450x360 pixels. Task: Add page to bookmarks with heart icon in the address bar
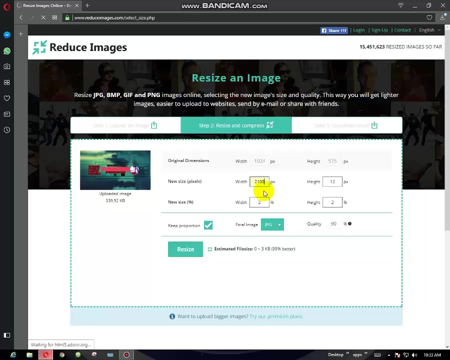[429, 17]
